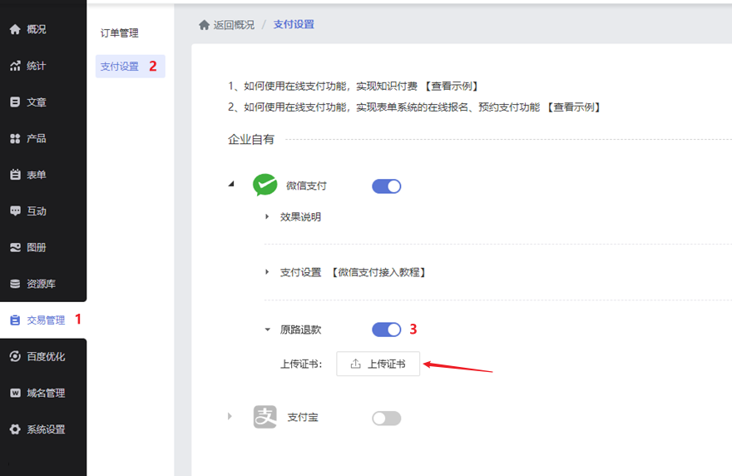Enable the 支付宝 toggle switch
The width and height of the screenshot is (732, 476).
pos(387,418)
